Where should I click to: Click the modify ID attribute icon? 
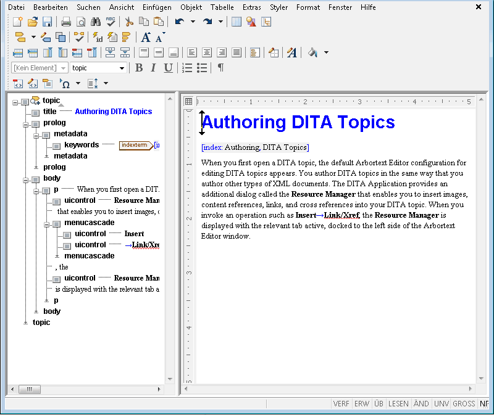click(98, 37)
